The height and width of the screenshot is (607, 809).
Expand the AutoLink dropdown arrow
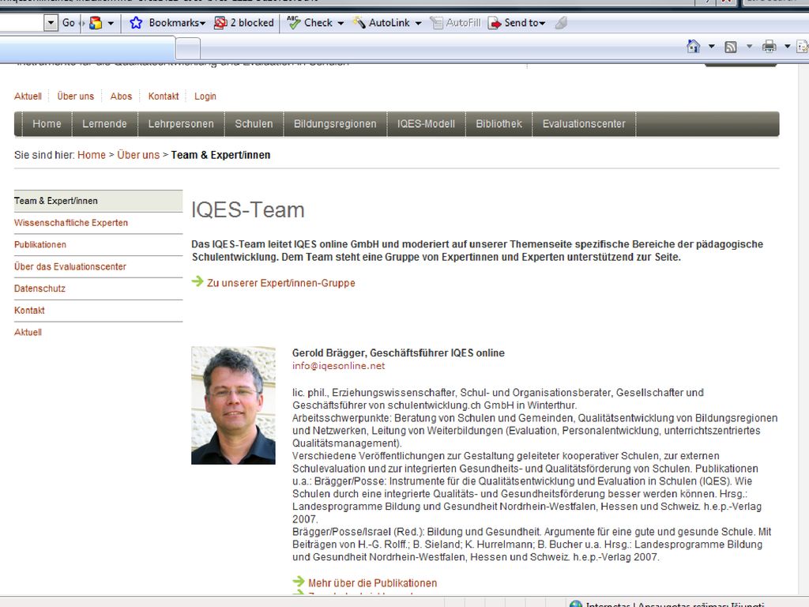pyautogui.click(x=418, y=23)
